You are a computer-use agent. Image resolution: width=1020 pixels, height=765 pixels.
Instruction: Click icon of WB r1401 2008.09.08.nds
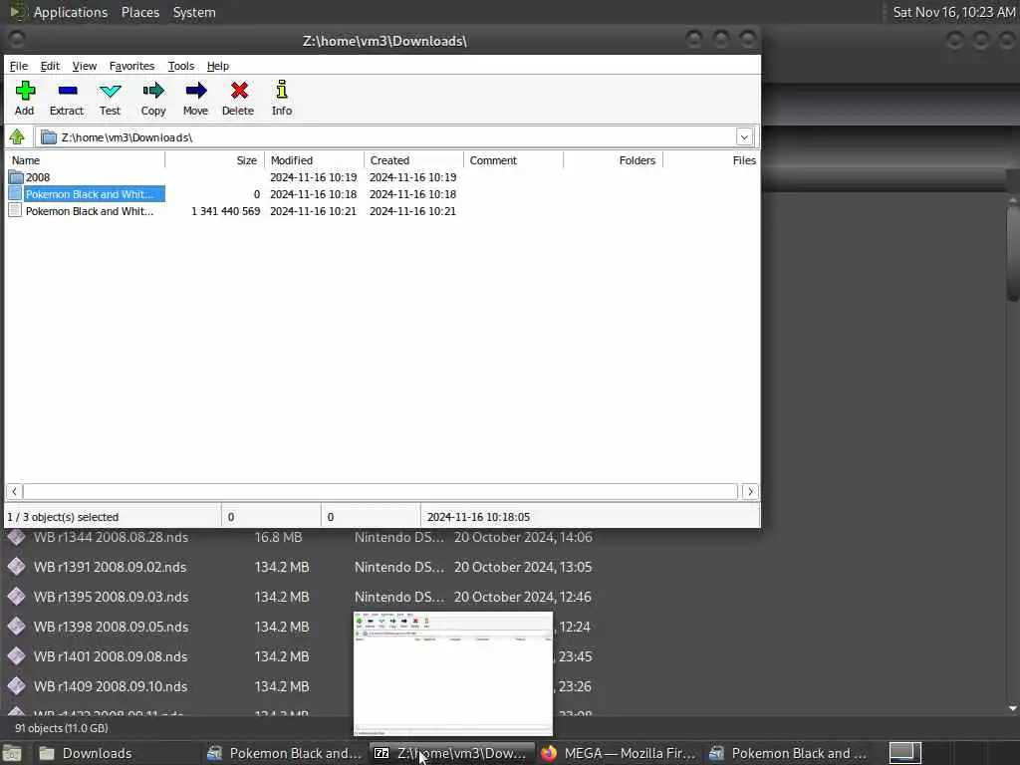(x=16, y=655)
